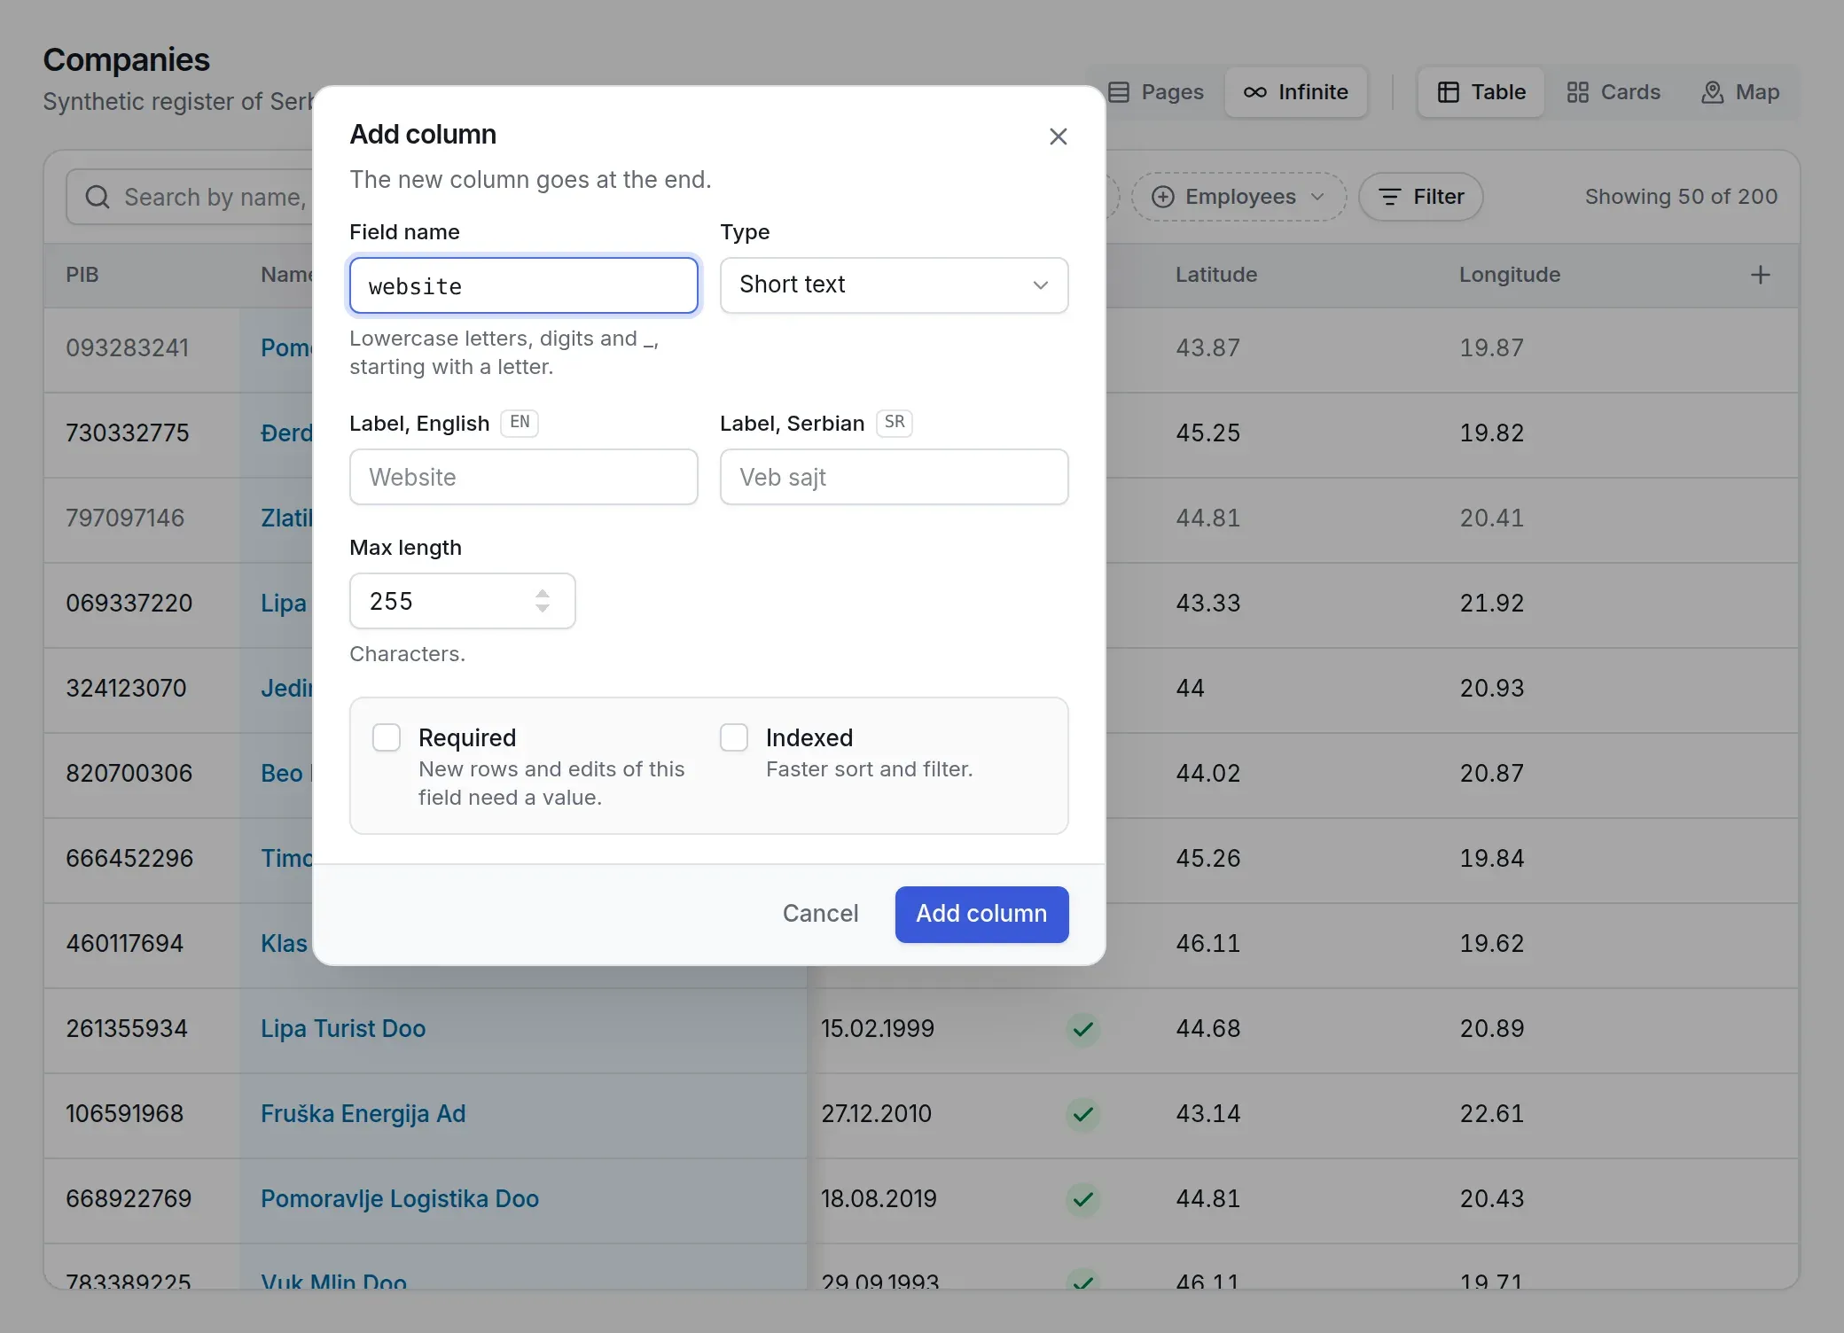This screenshot has width=1844, height=1333.
Task: Sort by the Longitude column header
Action: click(1510, 275)
